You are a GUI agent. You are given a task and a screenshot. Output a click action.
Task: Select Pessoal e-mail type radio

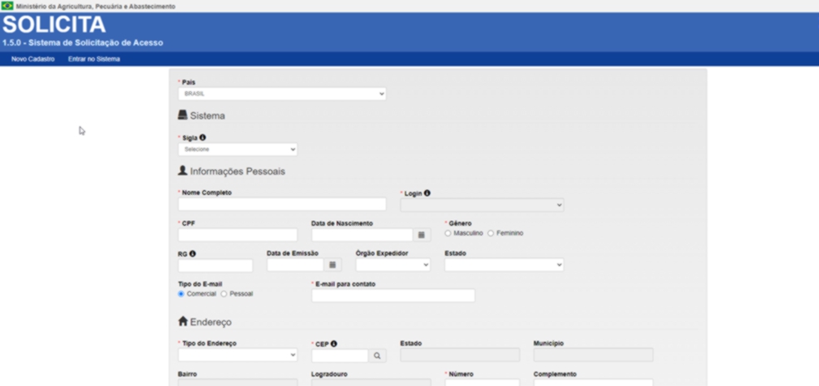(224, 294)
